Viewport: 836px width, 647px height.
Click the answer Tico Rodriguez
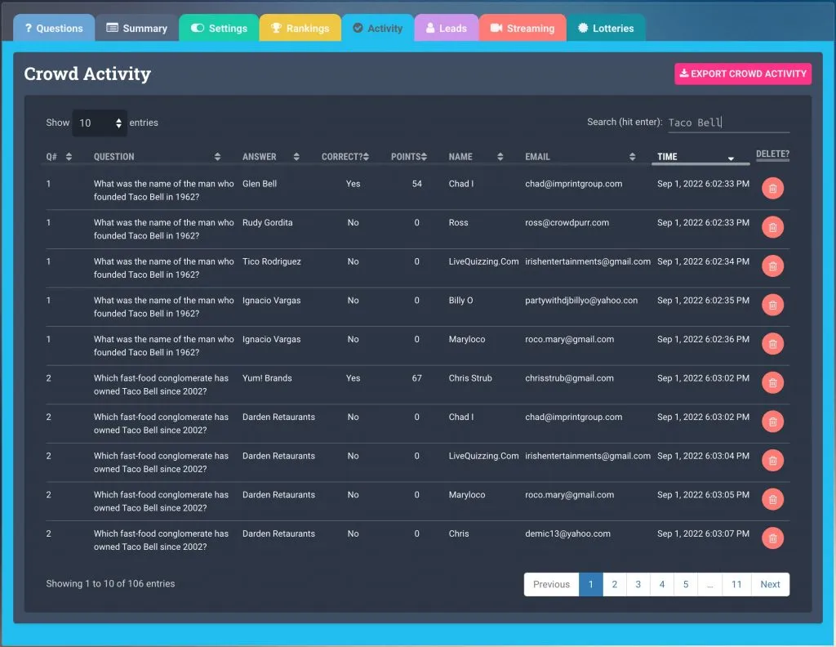(x=272, y=261)
